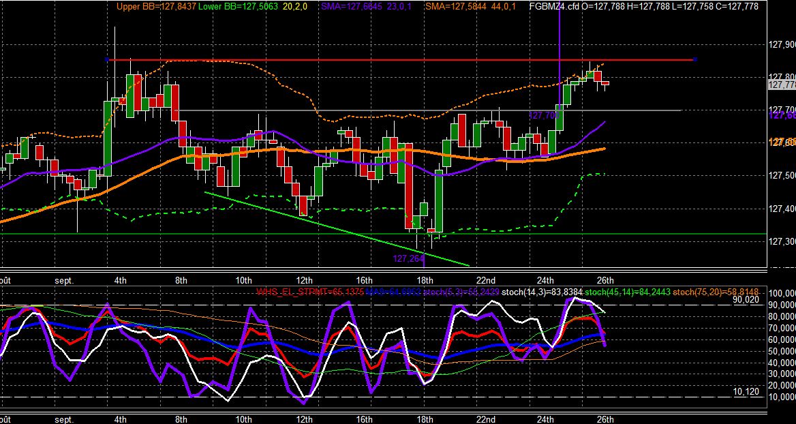This screenshot has width=796, height=424.
Task: Click the 127,500 price axis label
Action: 782,176
